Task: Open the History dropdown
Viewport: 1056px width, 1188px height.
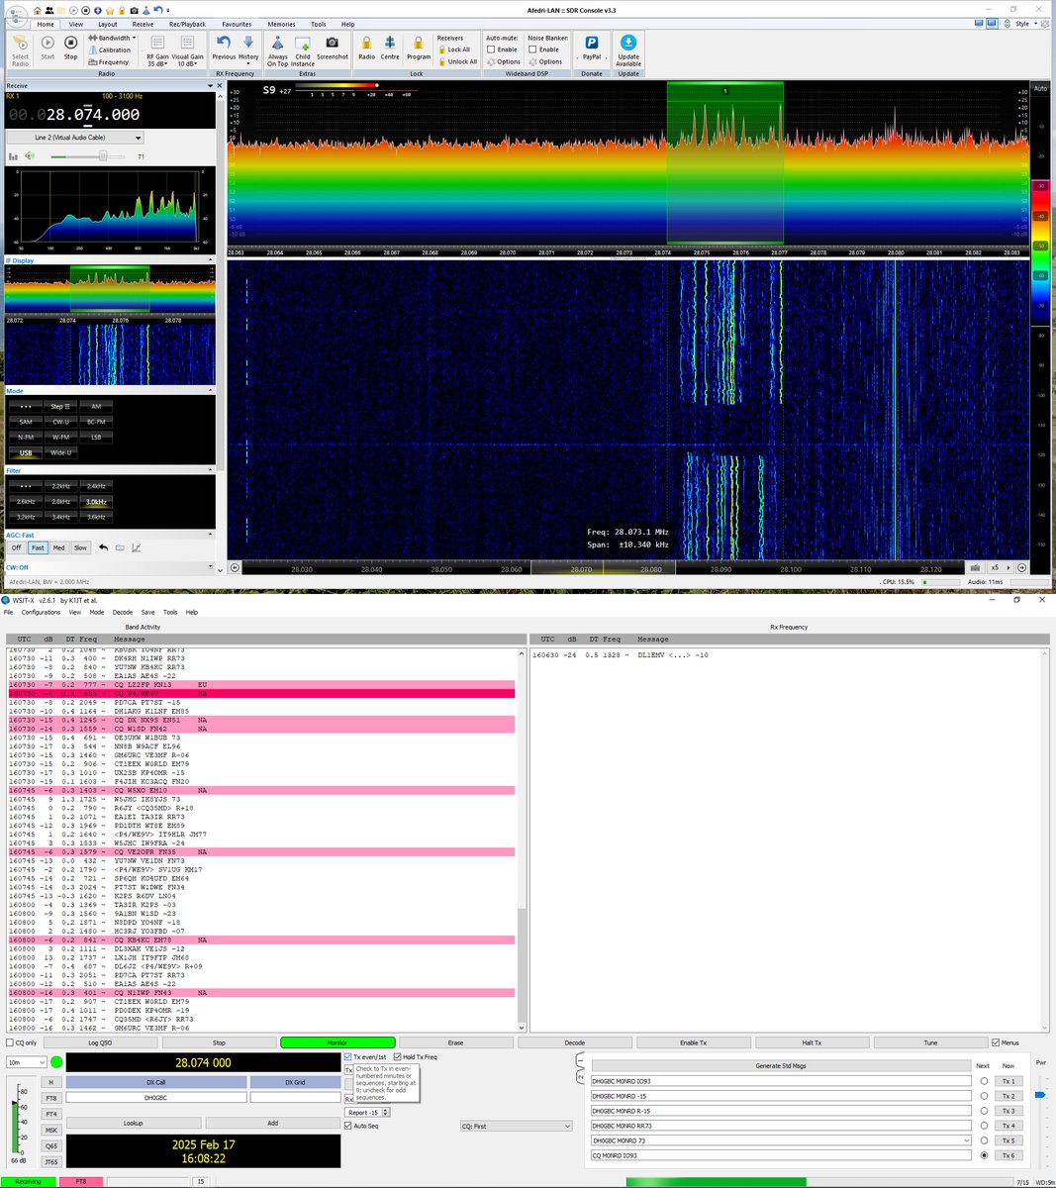Action: tap(248, 49)
